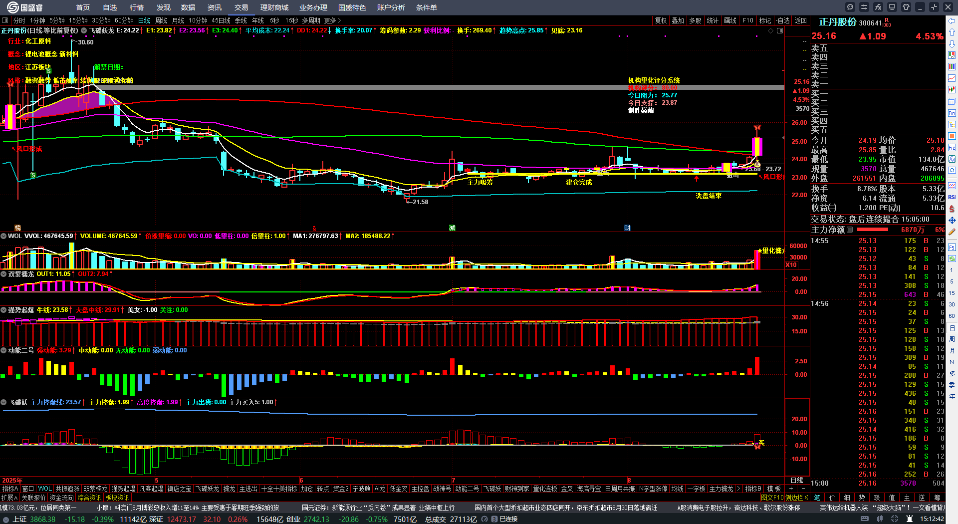This screenshot has width=958, height=524.
Task: Click the down arrow icon in right sidebar
Action: (x=952, y=44)
